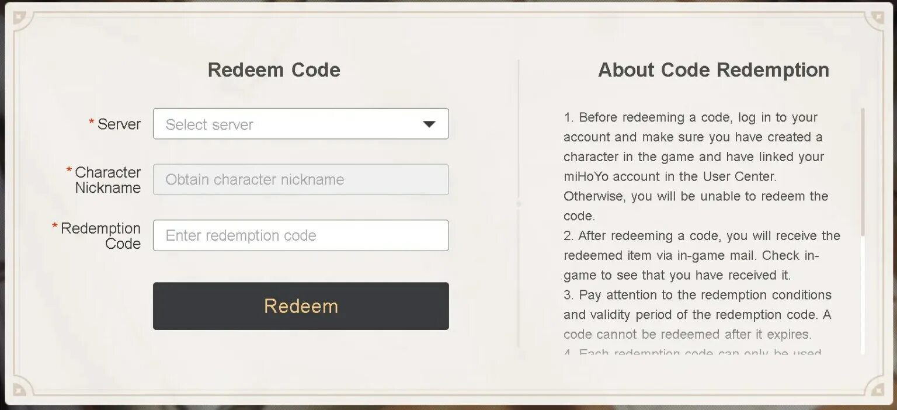The image size is (897, 410).
Task: Click the red asterisk beside Character Nickname
Action: [x=69, y=170]
